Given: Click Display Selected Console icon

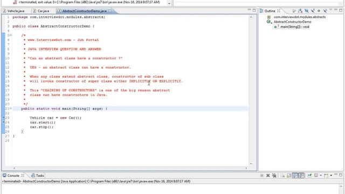Looking at the screenshot, I should point(316,175).
